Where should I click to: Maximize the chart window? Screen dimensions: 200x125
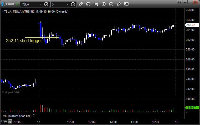pos(190,2)
